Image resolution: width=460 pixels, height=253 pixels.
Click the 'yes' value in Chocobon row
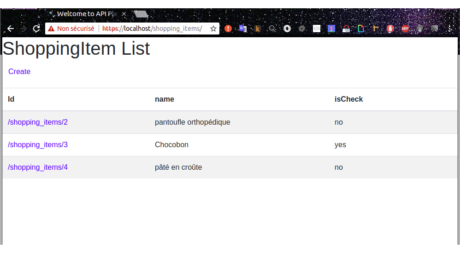point(340,145)
